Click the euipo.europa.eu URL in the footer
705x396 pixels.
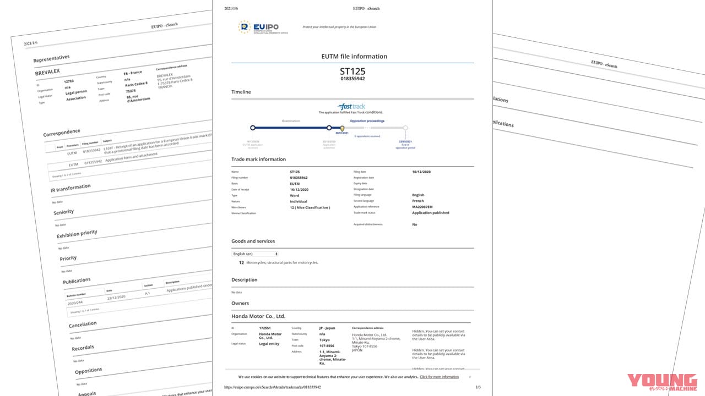tap(273, 387)
